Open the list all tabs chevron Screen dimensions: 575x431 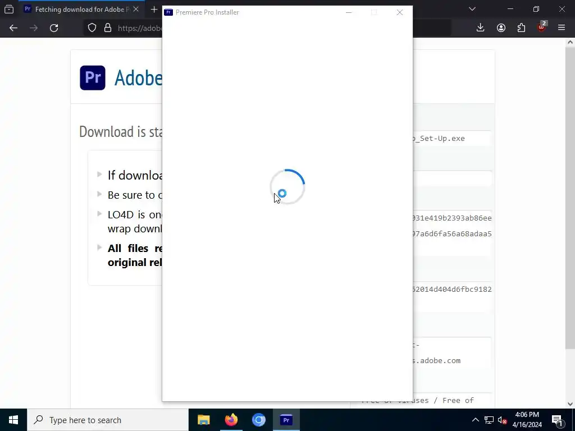pyautogui.click(x=472, y=9)
